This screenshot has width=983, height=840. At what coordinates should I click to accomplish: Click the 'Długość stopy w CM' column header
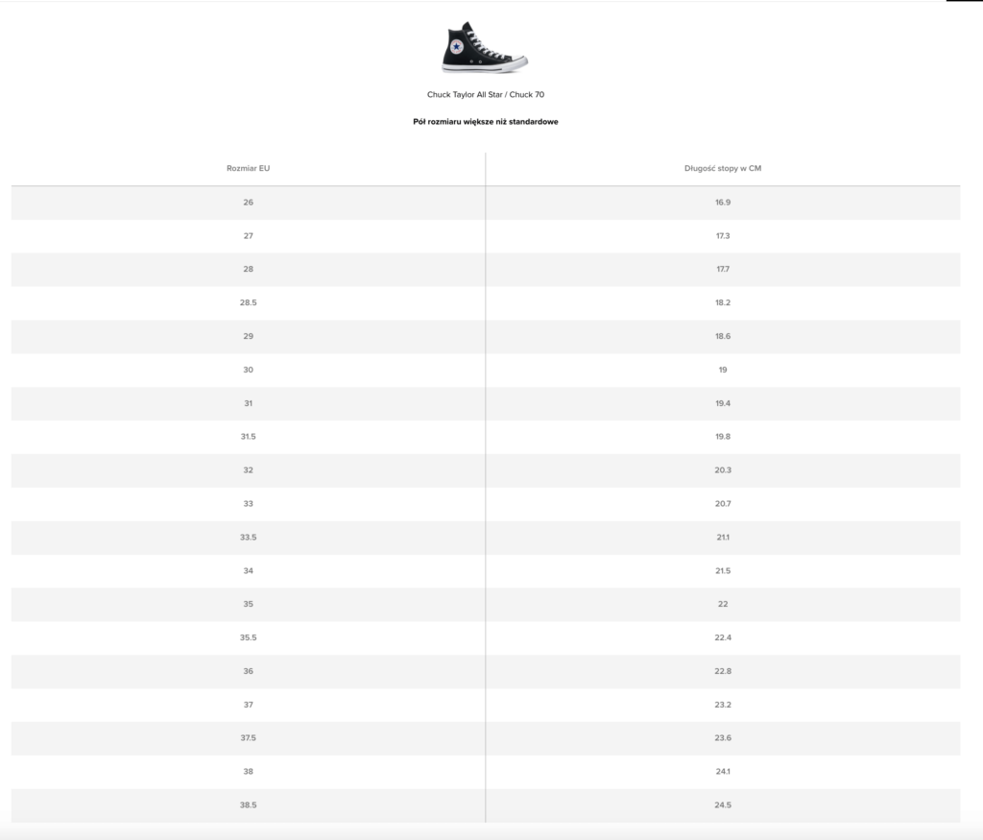click(x=723, y=169)
